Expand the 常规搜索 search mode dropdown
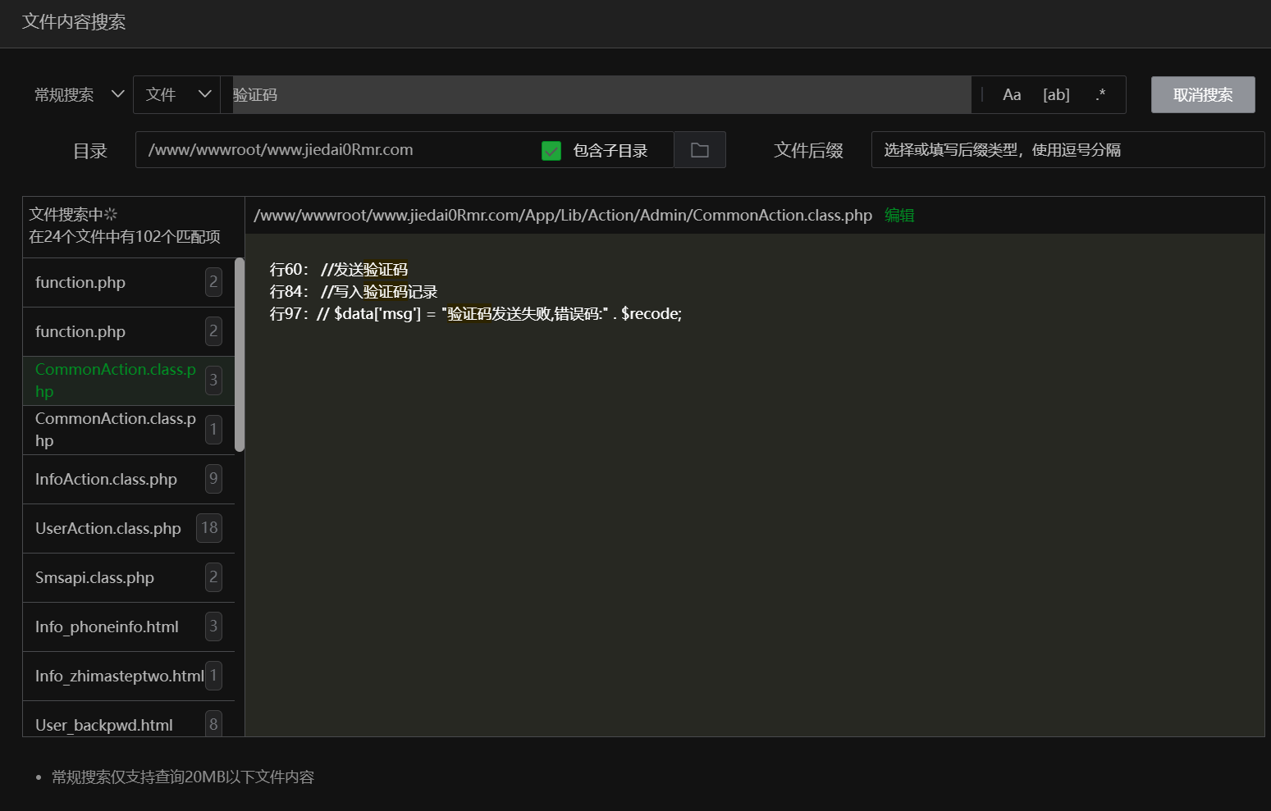The width and height of the screenshot is (1271, 811). [79, 95]
